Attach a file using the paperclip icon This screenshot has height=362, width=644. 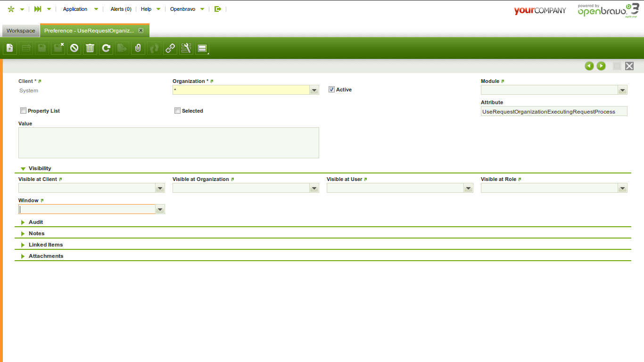[x=138, y=48]
